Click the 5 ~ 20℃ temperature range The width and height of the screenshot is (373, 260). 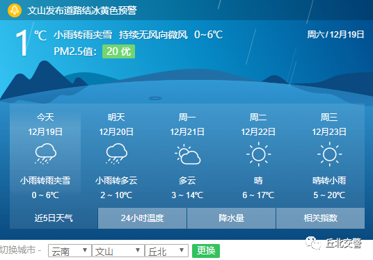pyautogui.click(x=329, y=195)
